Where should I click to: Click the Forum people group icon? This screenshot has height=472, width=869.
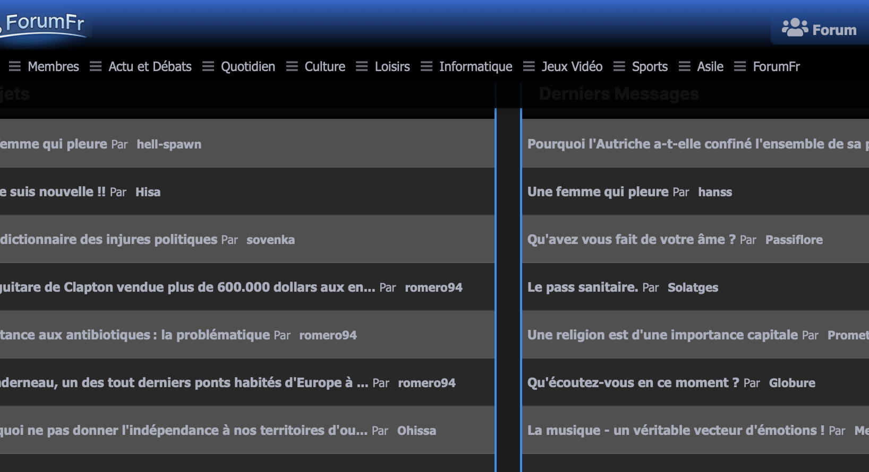tap(795, 28)
